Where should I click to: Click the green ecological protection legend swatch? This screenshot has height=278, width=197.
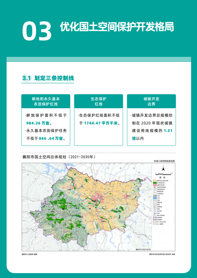tap(154, 183)
